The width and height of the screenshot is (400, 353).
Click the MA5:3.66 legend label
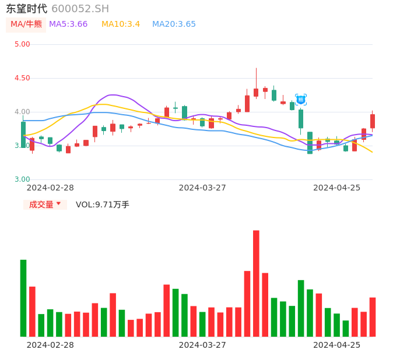[68, 24]
